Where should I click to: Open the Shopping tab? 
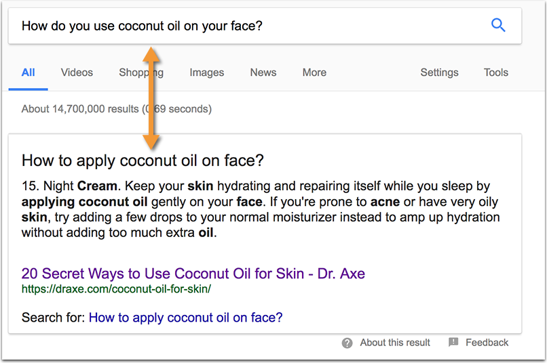pos(141,72)
